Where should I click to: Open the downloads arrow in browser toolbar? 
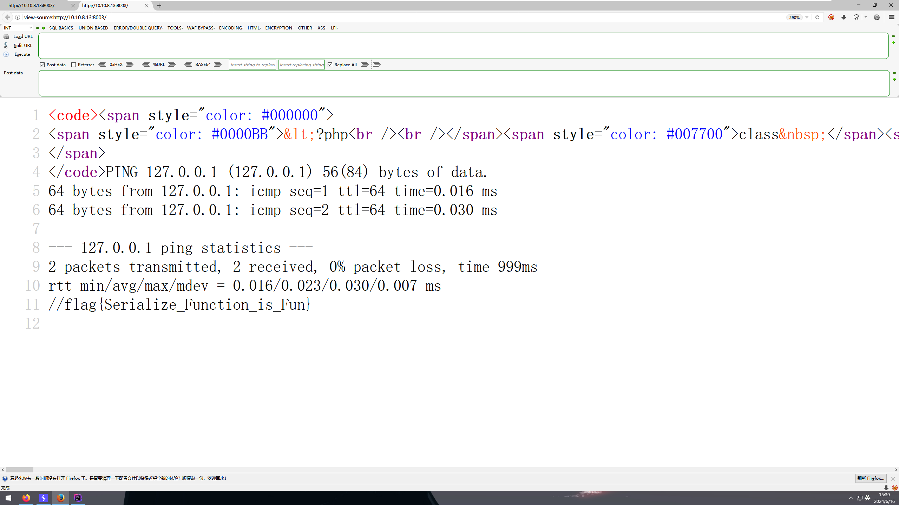pos(844,17)
